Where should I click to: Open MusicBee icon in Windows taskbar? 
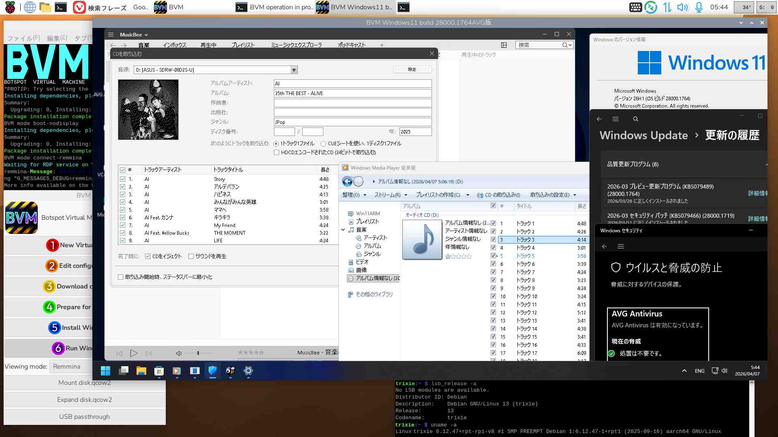click(230, 371)
